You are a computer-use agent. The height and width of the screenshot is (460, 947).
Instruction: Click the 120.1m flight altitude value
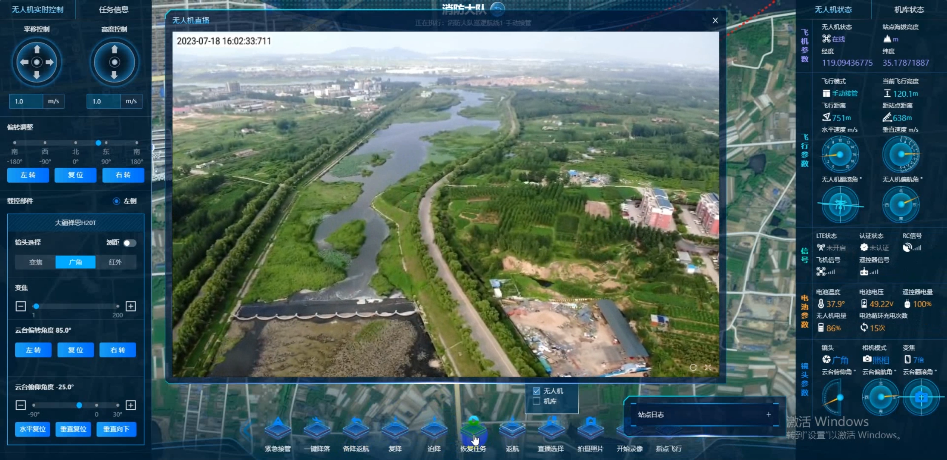coord(906,94)
